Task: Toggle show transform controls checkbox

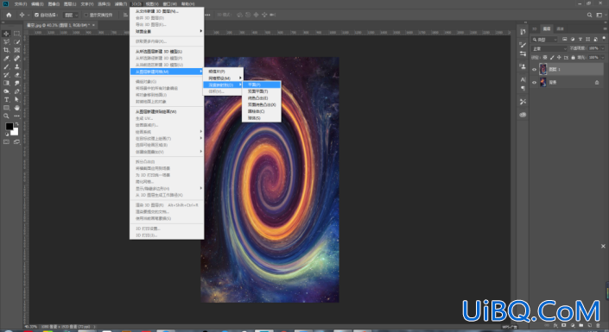Action: coord(86,16)
